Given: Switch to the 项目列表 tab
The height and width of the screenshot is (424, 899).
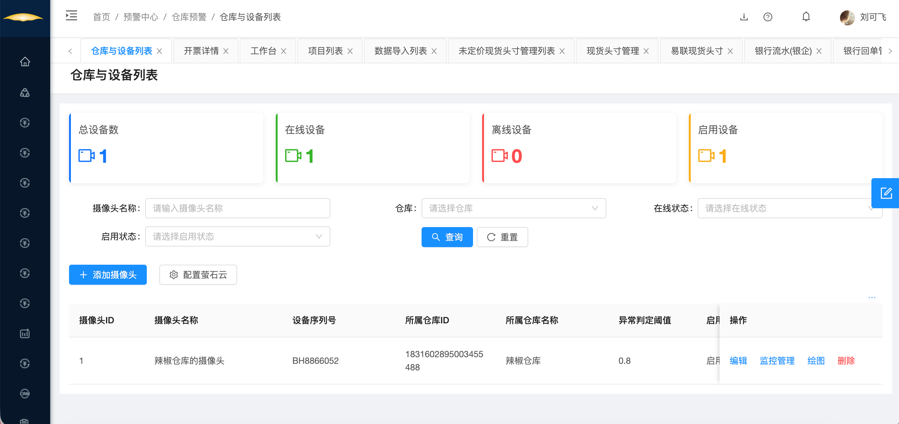Looking at the screenshot, I should (326, 51).
